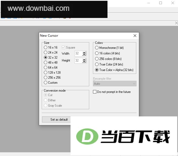
Task: Minimize the main application window
Action: click(149, 3)
